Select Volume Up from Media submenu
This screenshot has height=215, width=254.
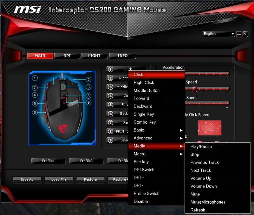tap(218, 179)
